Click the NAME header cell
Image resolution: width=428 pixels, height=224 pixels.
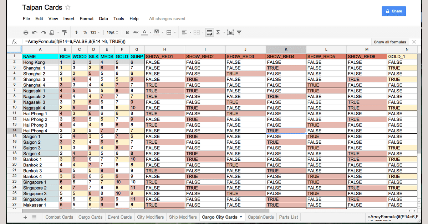click(x=40, y=56)
